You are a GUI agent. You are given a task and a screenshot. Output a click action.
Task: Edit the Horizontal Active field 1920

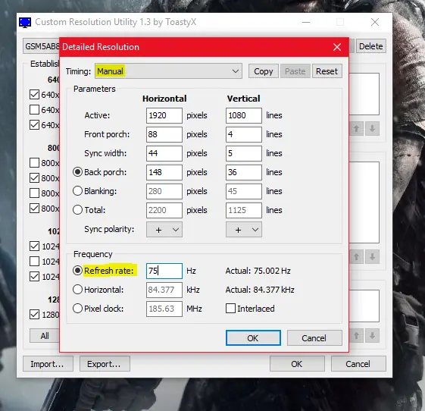tap(164, 115)
